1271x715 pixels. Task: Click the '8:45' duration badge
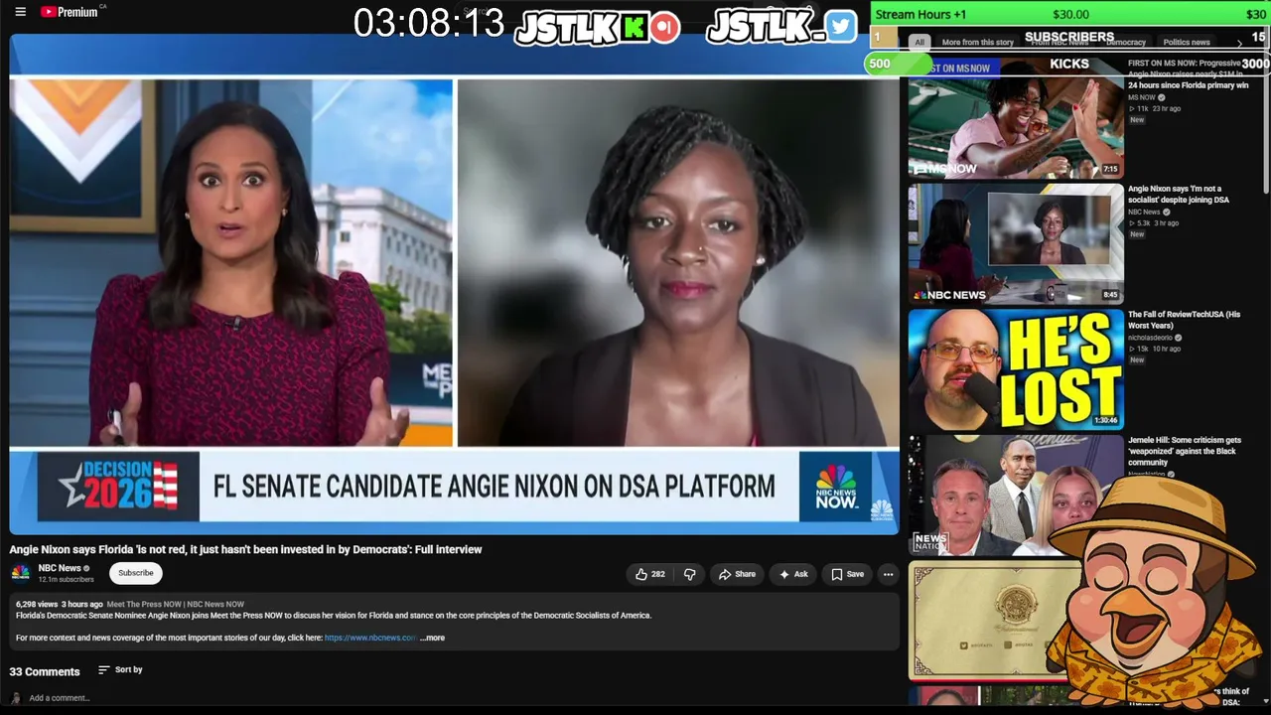tap(1110, 295)
